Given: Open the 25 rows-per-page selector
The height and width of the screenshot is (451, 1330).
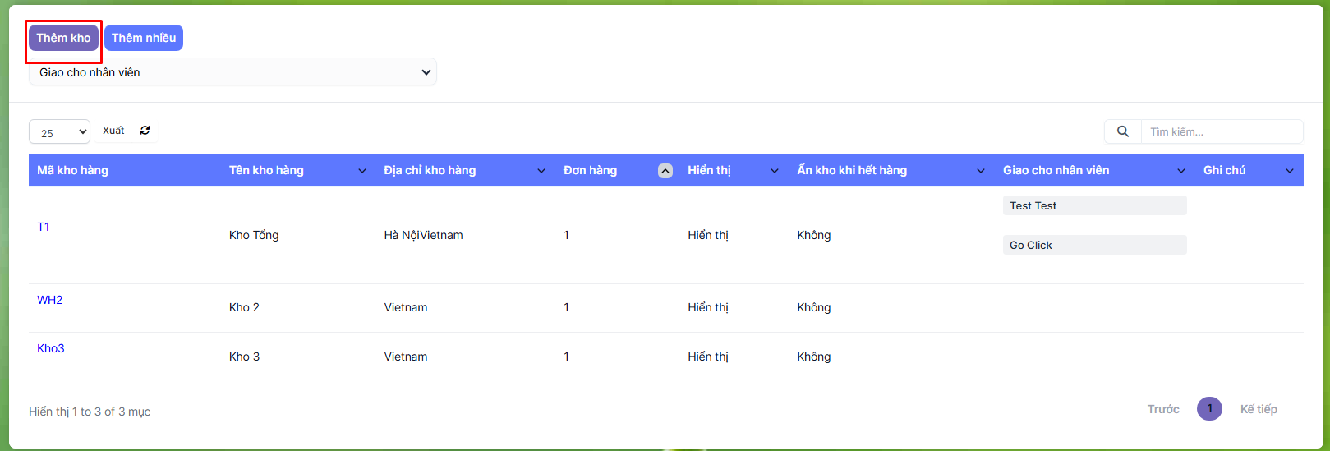Looking at the screenshot, I should [59, 132].
